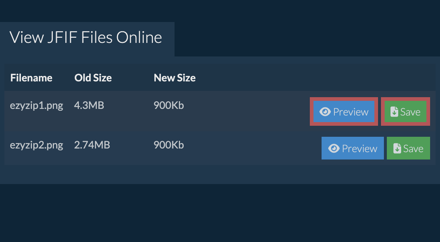Click the eye icon in ezyzip2.png Preview button
The height and width of the screenshot is (242, 440).
click(334, 148)
